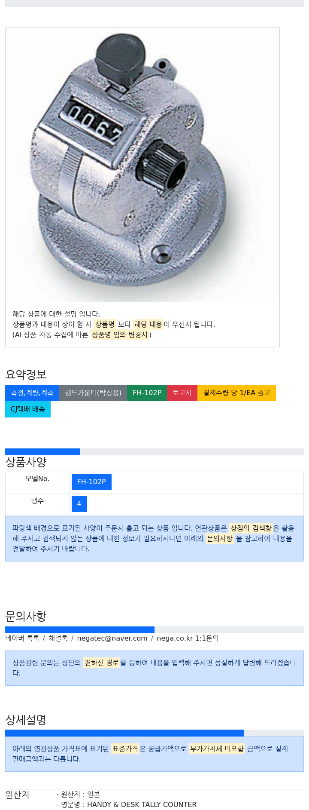Click the CJ택배 배송 delivery badge
This screenshot has width=309, height=810.
[28, 409]
